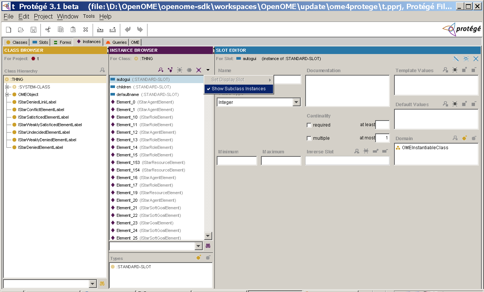This screenshot has width=484, height=292.
Task: Click the Archive Project import icon
Action: click(99, 29)
